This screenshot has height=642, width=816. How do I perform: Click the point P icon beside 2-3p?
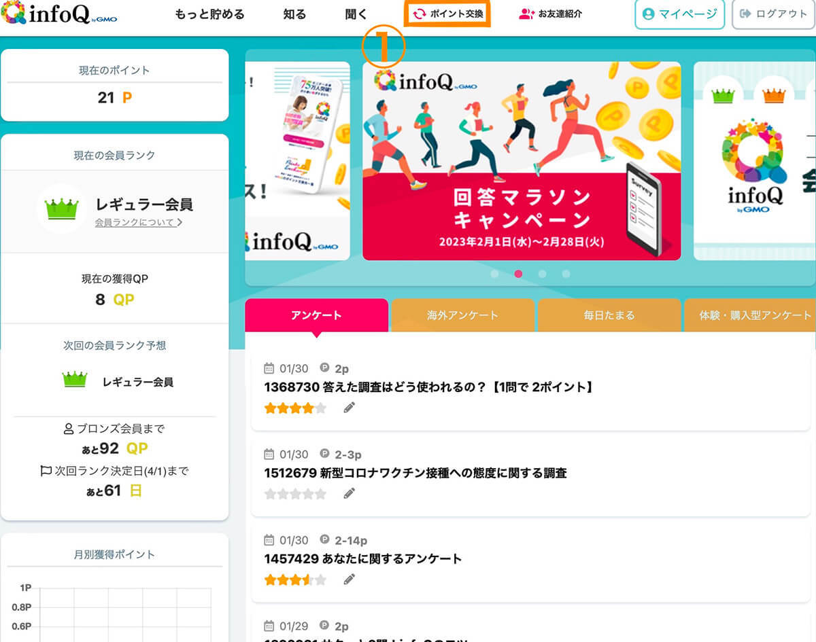click(324, 454)
